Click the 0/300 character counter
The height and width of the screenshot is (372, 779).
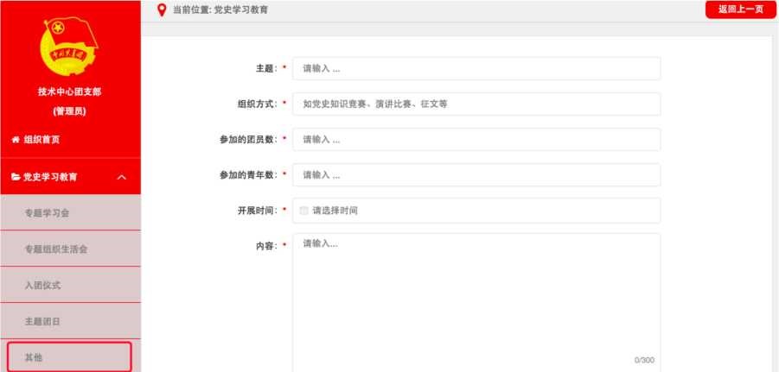click(643, 360)
